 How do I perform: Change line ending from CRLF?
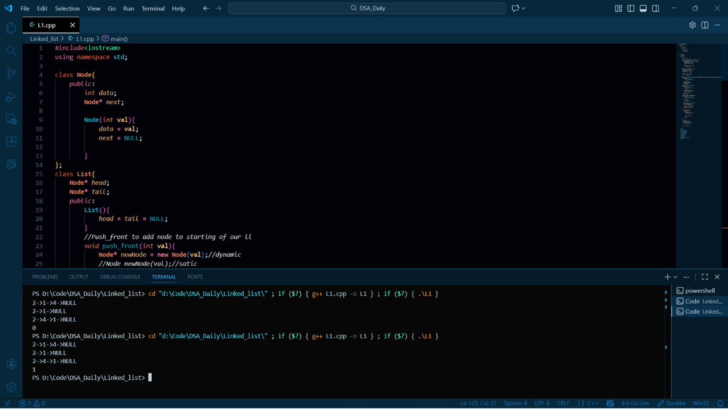tap(563, 402)
